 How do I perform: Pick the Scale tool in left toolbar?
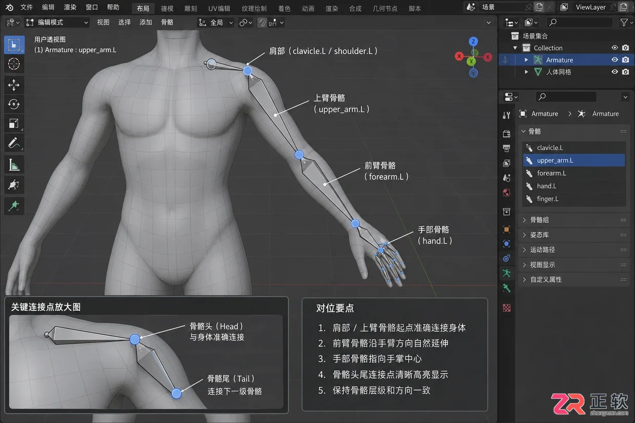click(14, 124)
